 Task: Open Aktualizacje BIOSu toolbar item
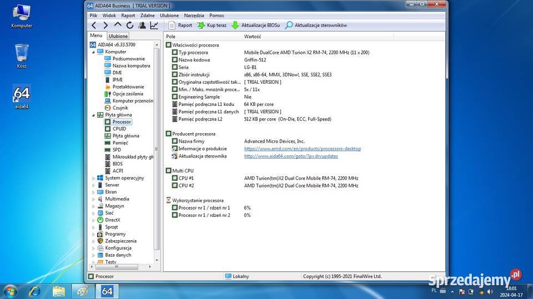tap(255, 25)
